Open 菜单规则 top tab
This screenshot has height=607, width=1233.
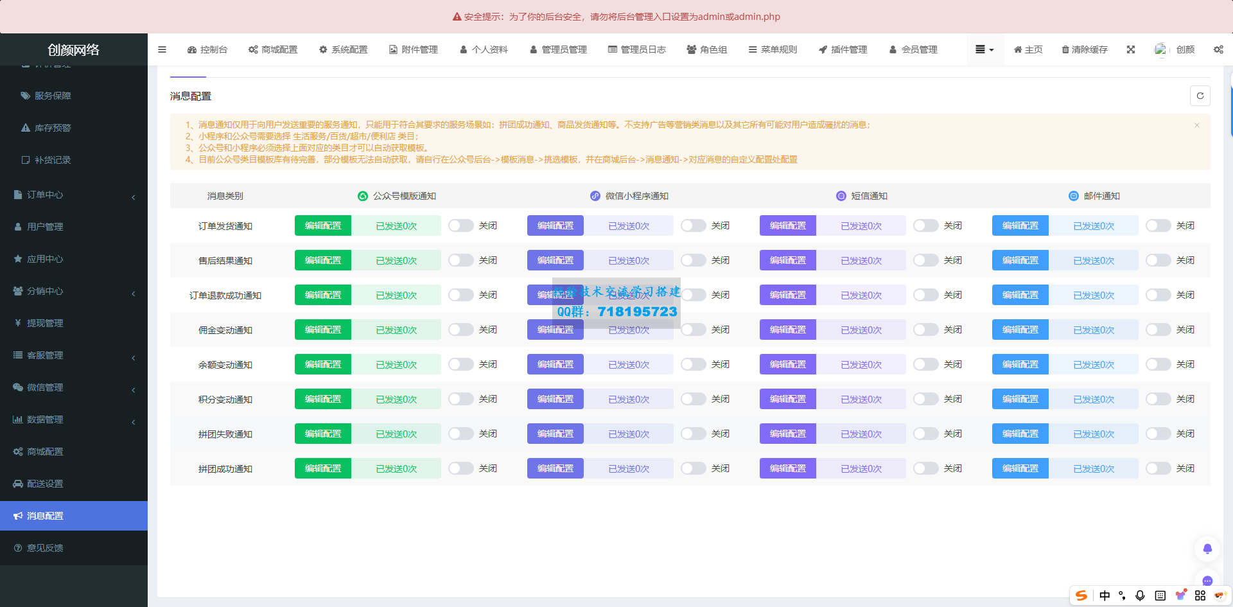pyautogui.click(x=773, y=49)
